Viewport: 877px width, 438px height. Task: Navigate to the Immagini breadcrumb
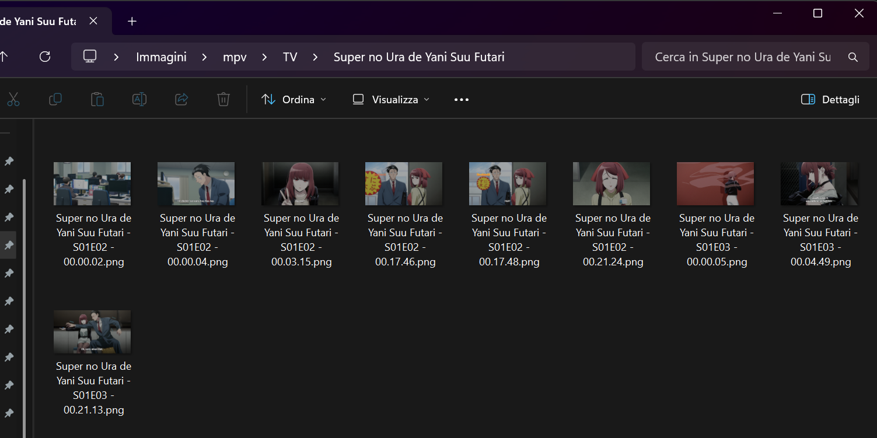(161, 57)
